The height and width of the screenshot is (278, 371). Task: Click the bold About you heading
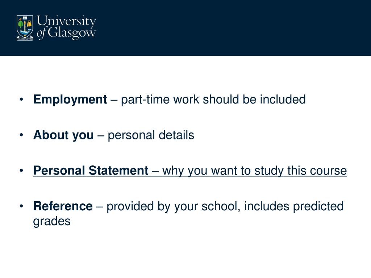(x=63, y=135)
